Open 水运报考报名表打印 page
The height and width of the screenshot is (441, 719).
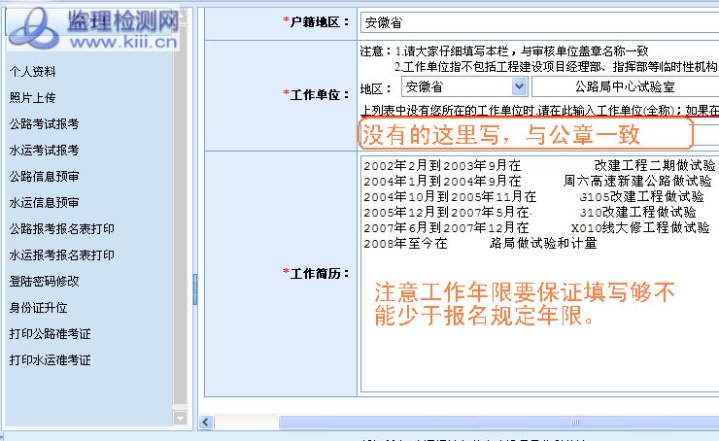[x=61, y=255]
